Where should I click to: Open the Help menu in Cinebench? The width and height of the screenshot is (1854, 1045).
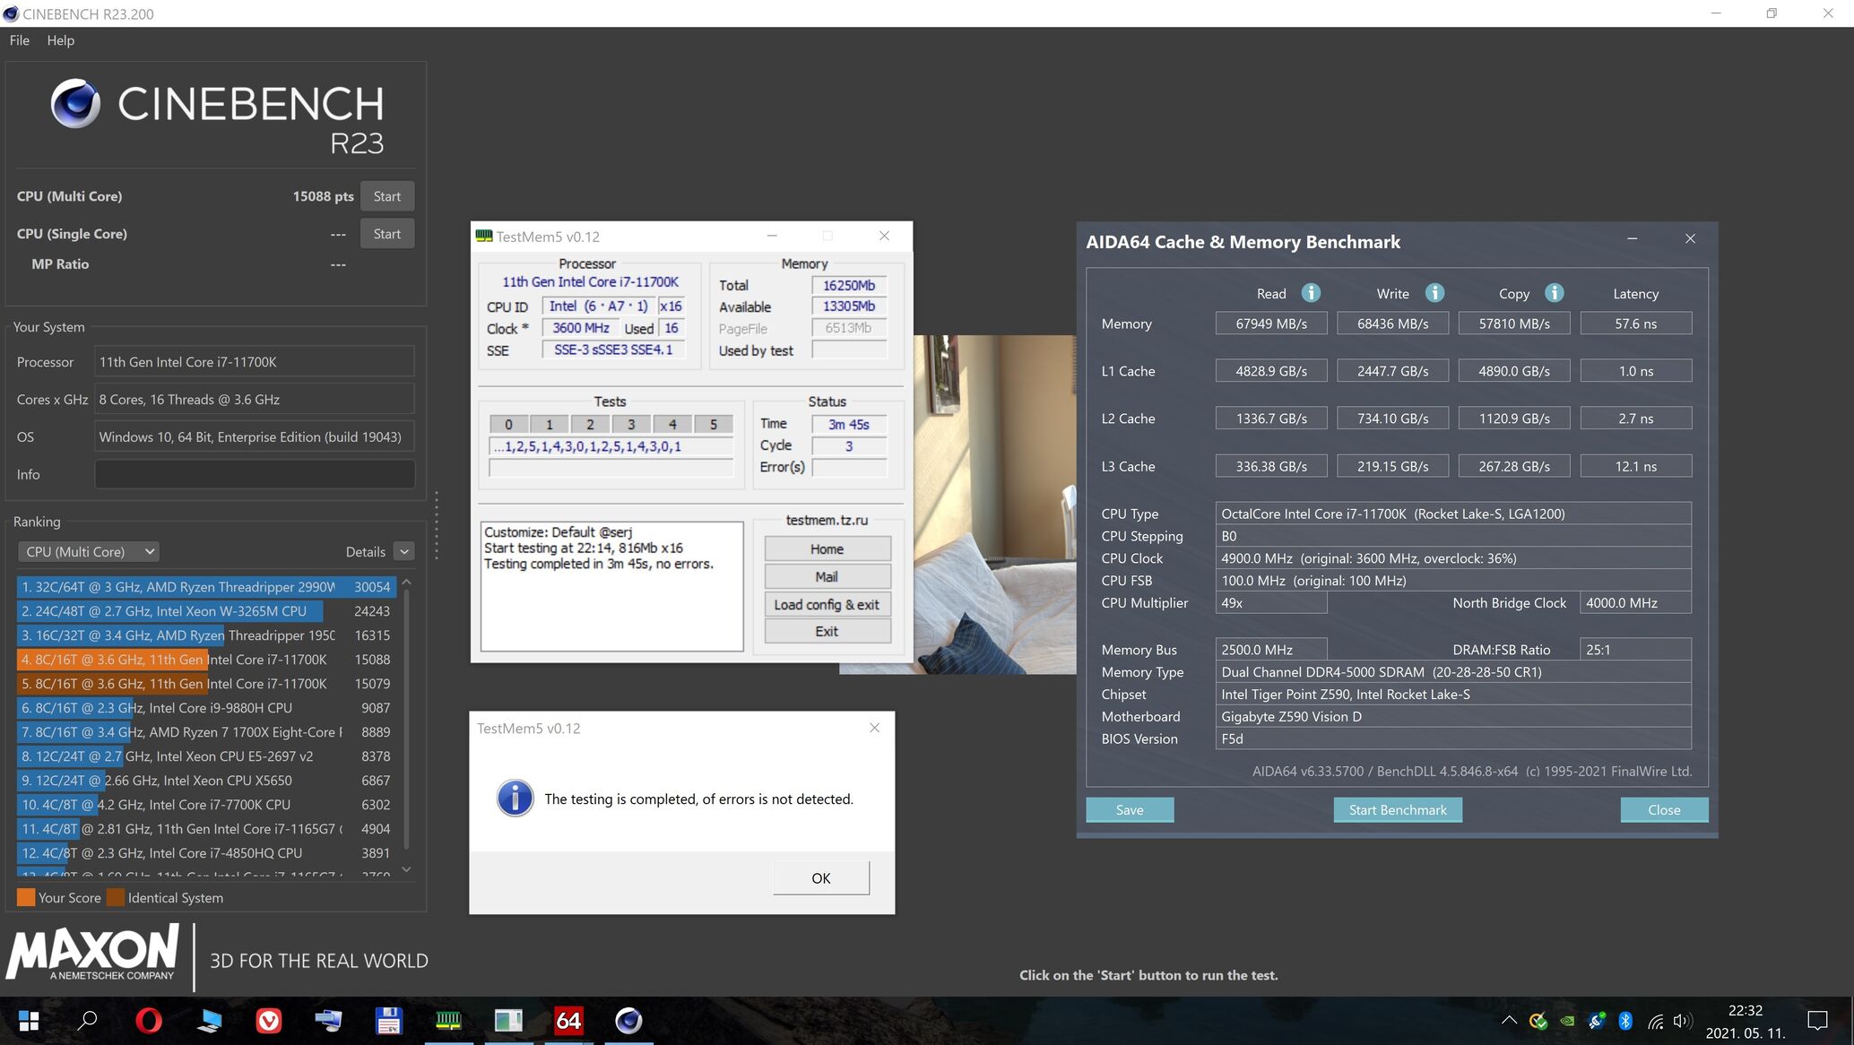pyautogui.click(x=61, y=40)
